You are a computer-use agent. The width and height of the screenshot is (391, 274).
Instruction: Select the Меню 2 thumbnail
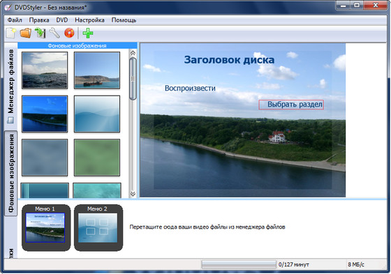(x=98, y=228)
